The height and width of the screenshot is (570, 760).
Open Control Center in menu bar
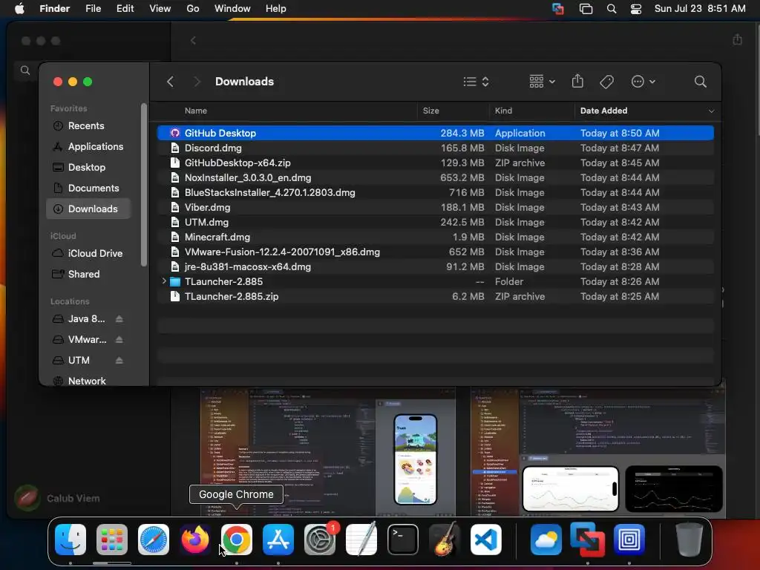[636, 9]
